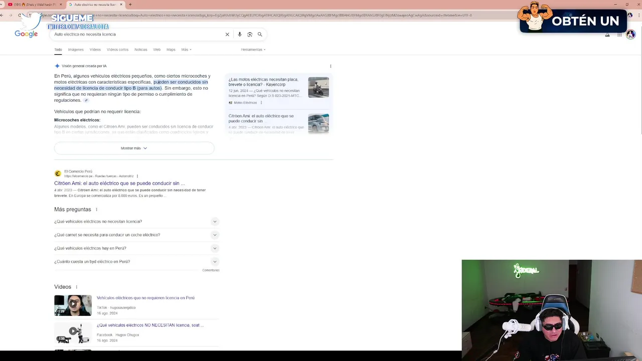Open 'Citroën Ami: el auto eléctrico' result link

click(x=119, y=184)
